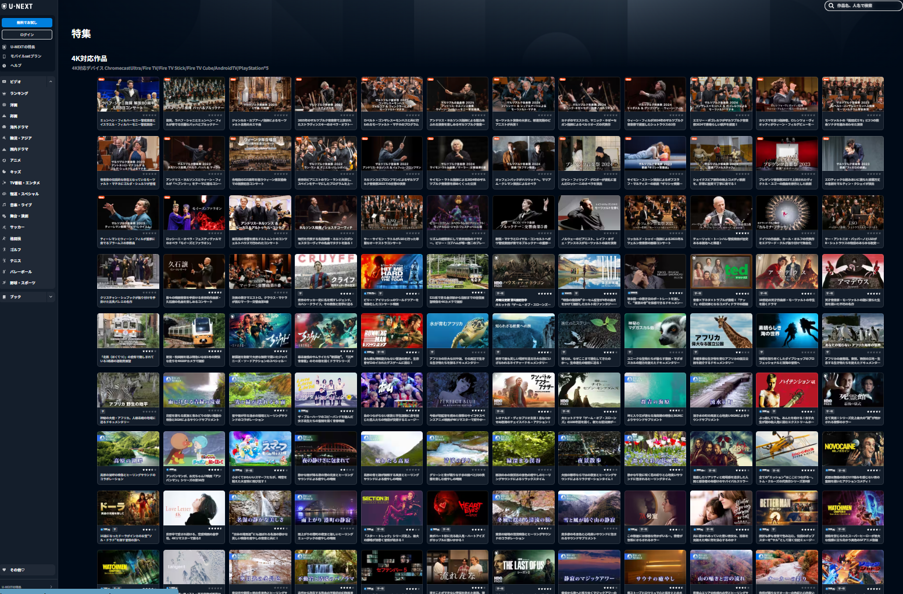Open the HEART EYES thumbnail

[458, 509]
